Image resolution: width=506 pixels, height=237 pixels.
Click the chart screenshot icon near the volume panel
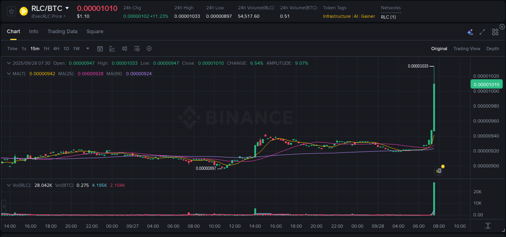(439, 170)
